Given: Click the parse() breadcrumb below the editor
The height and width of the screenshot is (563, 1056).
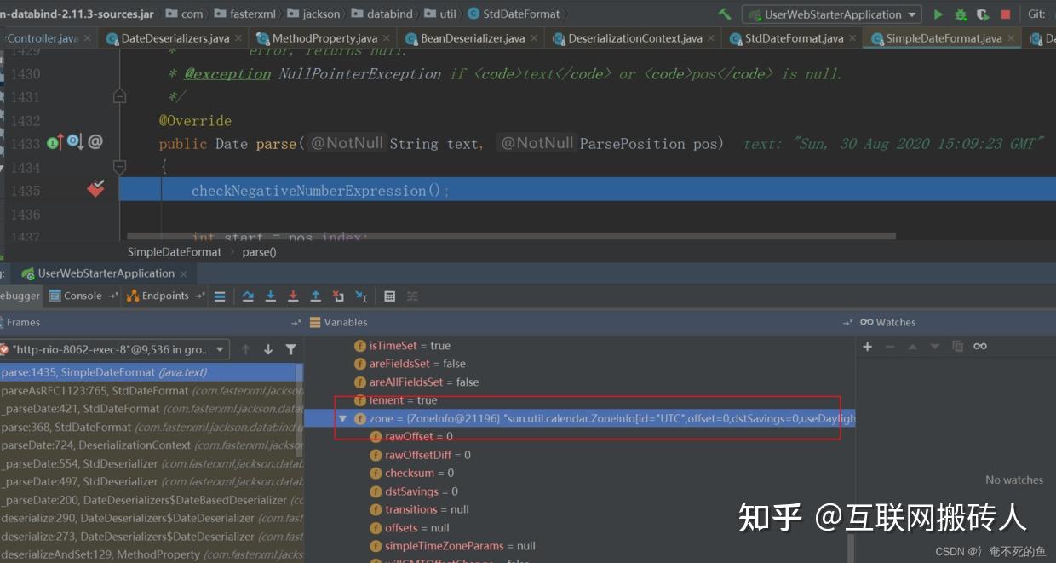Looking at the screenshot, I should (x=258, y=251).
